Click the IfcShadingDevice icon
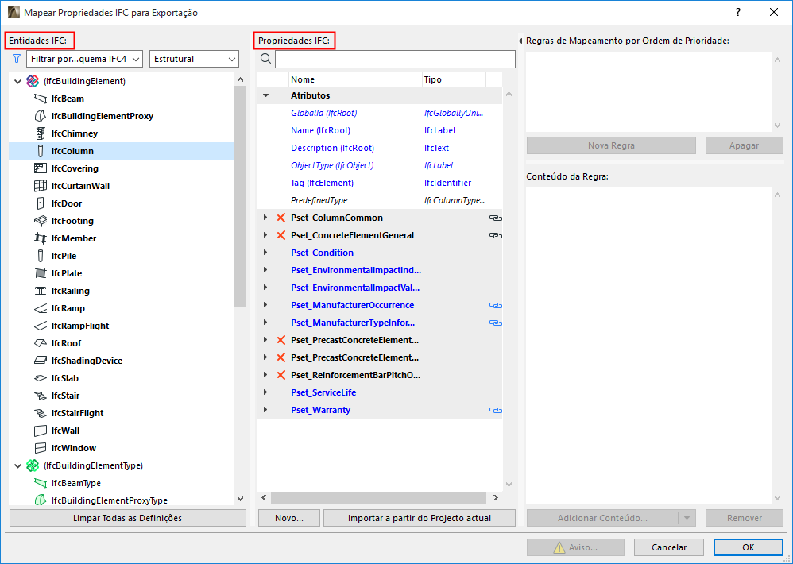793x564 pixels. (x=40, y=361)
